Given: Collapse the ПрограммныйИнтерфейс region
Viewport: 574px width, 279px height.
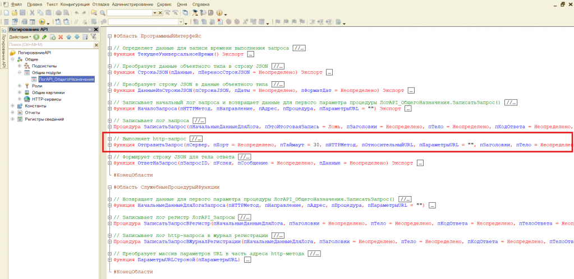Looking at the screenshot, I should pos(110,36).
